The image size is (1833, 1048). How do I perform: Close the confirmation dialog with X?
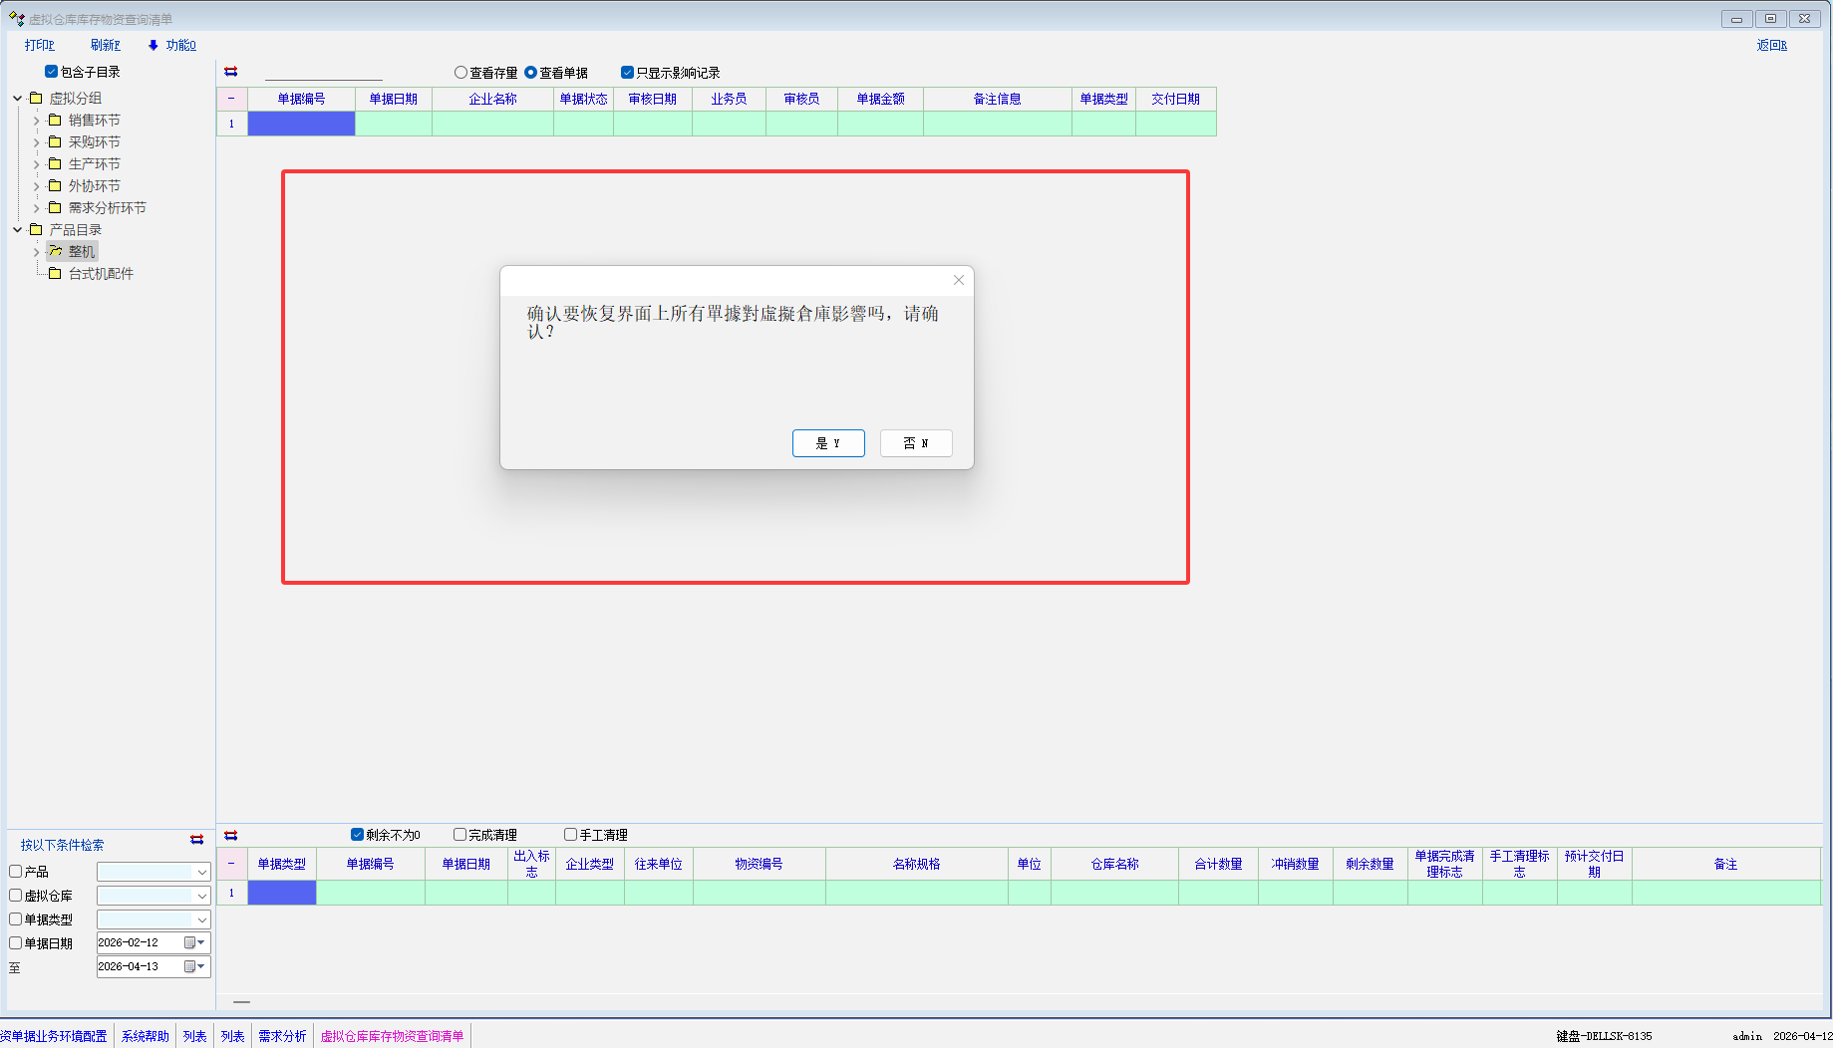(958, 280)
